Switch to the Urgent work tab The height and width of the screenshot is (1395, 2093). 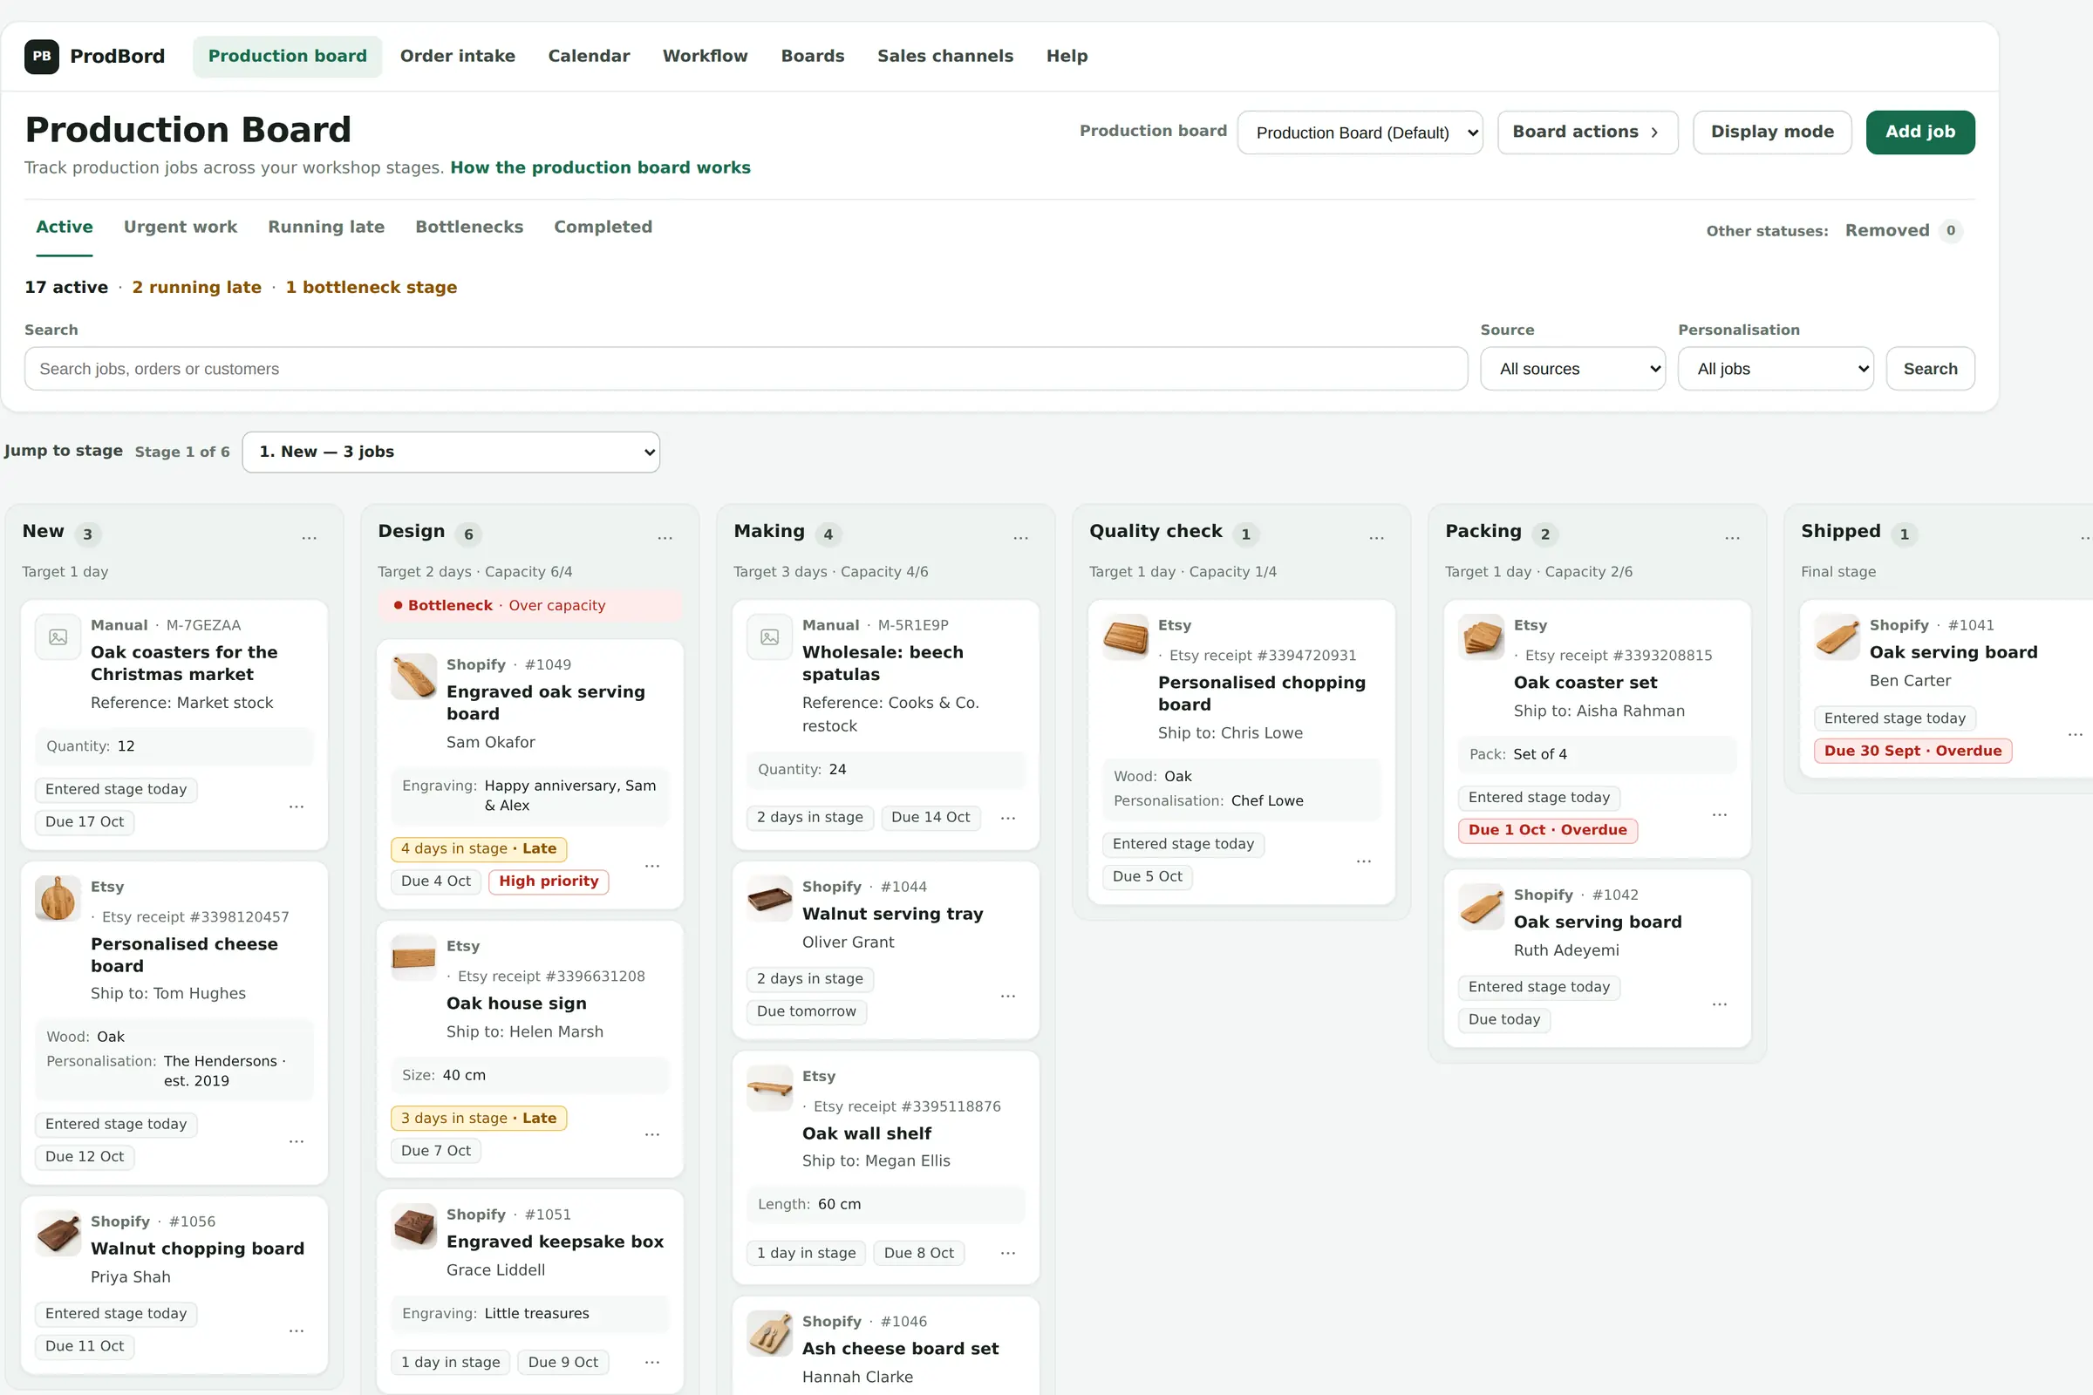pyautogui.click(x=181, y=227)
